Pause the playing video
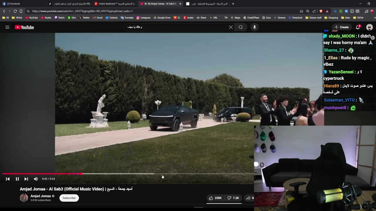This screenshot has width=376, height=211. 17,179
